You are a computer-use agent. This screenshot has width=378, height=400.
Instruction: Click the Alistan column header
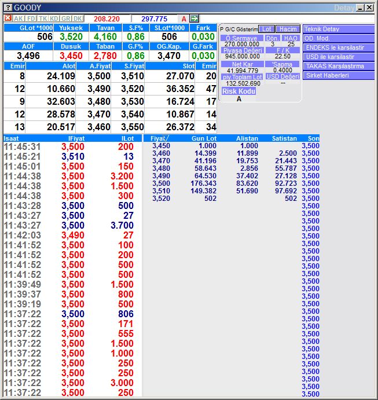point(247,138)
